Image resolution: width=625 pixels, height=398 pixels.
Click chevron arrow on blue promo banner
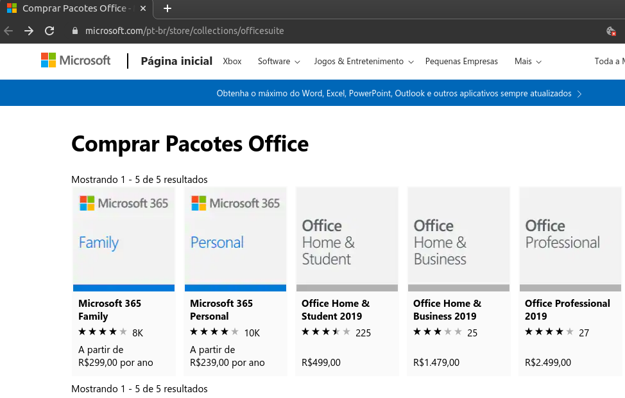click(579, 94)
